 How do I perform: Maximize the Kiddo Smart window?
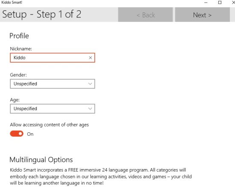[220, 3]
